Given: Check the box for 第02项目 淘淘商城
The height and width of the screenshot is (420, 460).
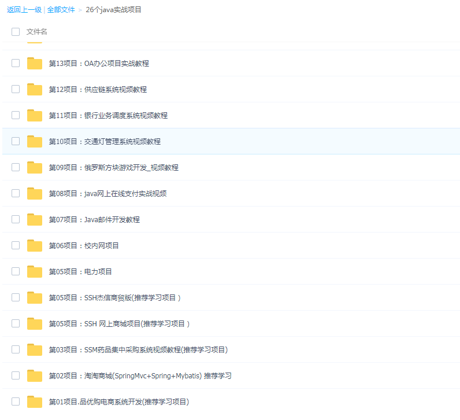Looking at the screenshot, I should pyautogui.click(x=16, y=375).
